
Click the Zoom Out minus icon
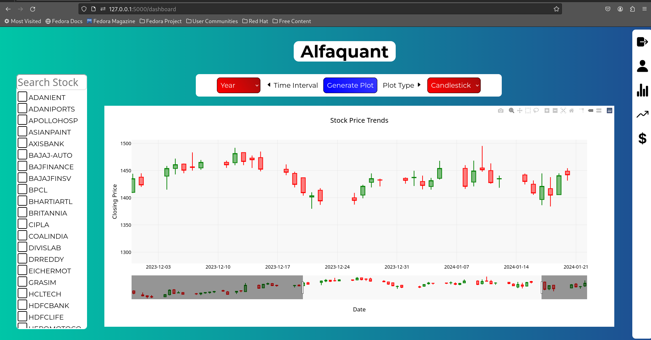click(x=555, y=111)
